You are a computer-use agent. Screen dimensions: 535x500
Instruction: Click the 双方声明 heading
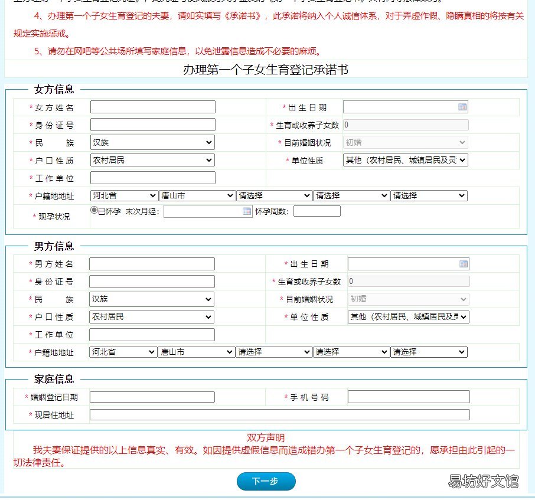(x=266, y=437)
